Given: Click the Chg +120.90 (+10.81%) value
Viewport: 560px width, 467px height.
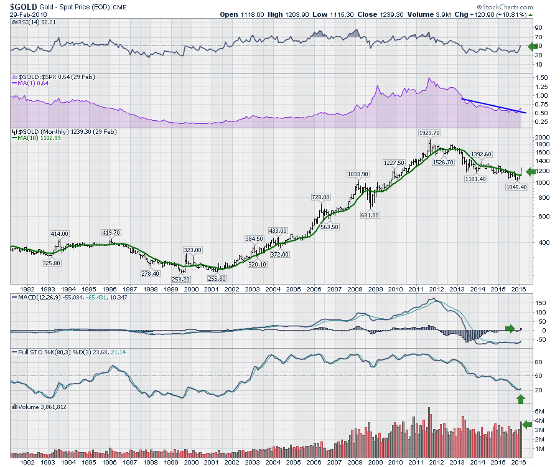Looking at the screenshot, I should tap(490, 15).
